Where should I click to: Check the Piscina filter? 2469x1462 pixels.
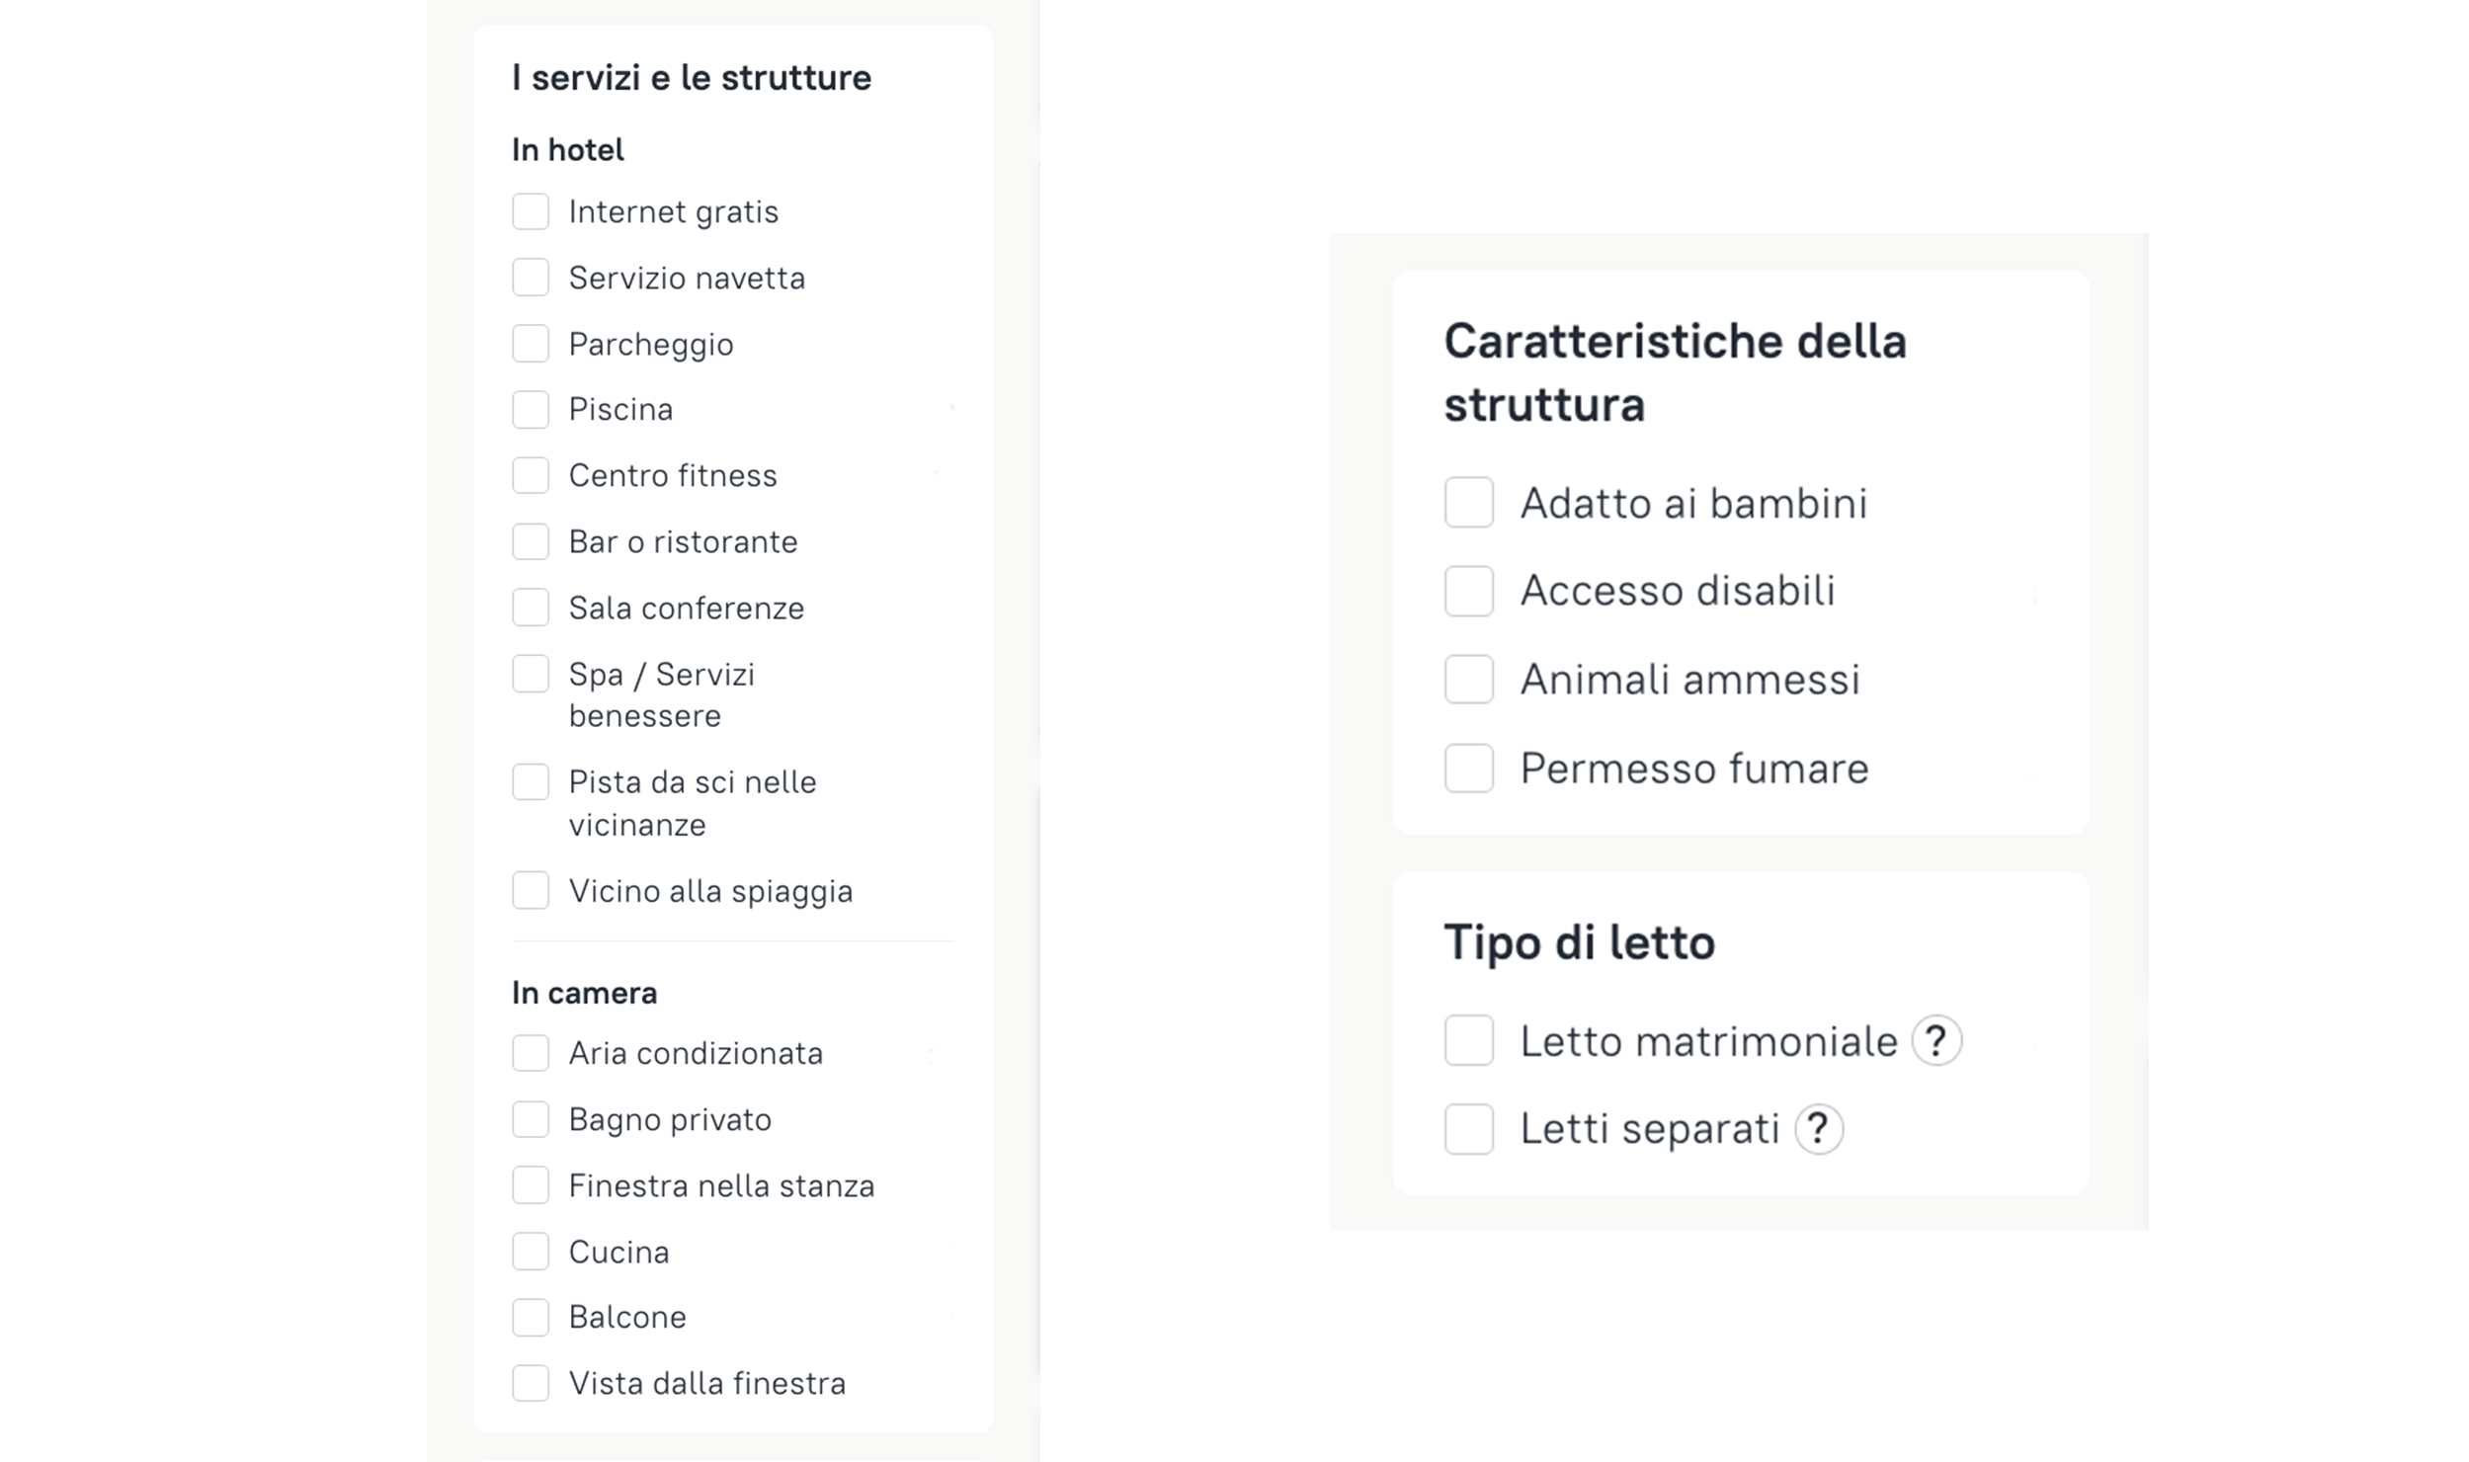531,409
